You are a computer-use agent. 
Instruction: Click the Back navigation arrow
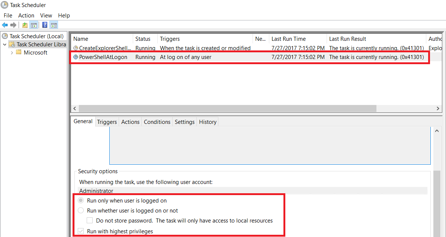5,25
